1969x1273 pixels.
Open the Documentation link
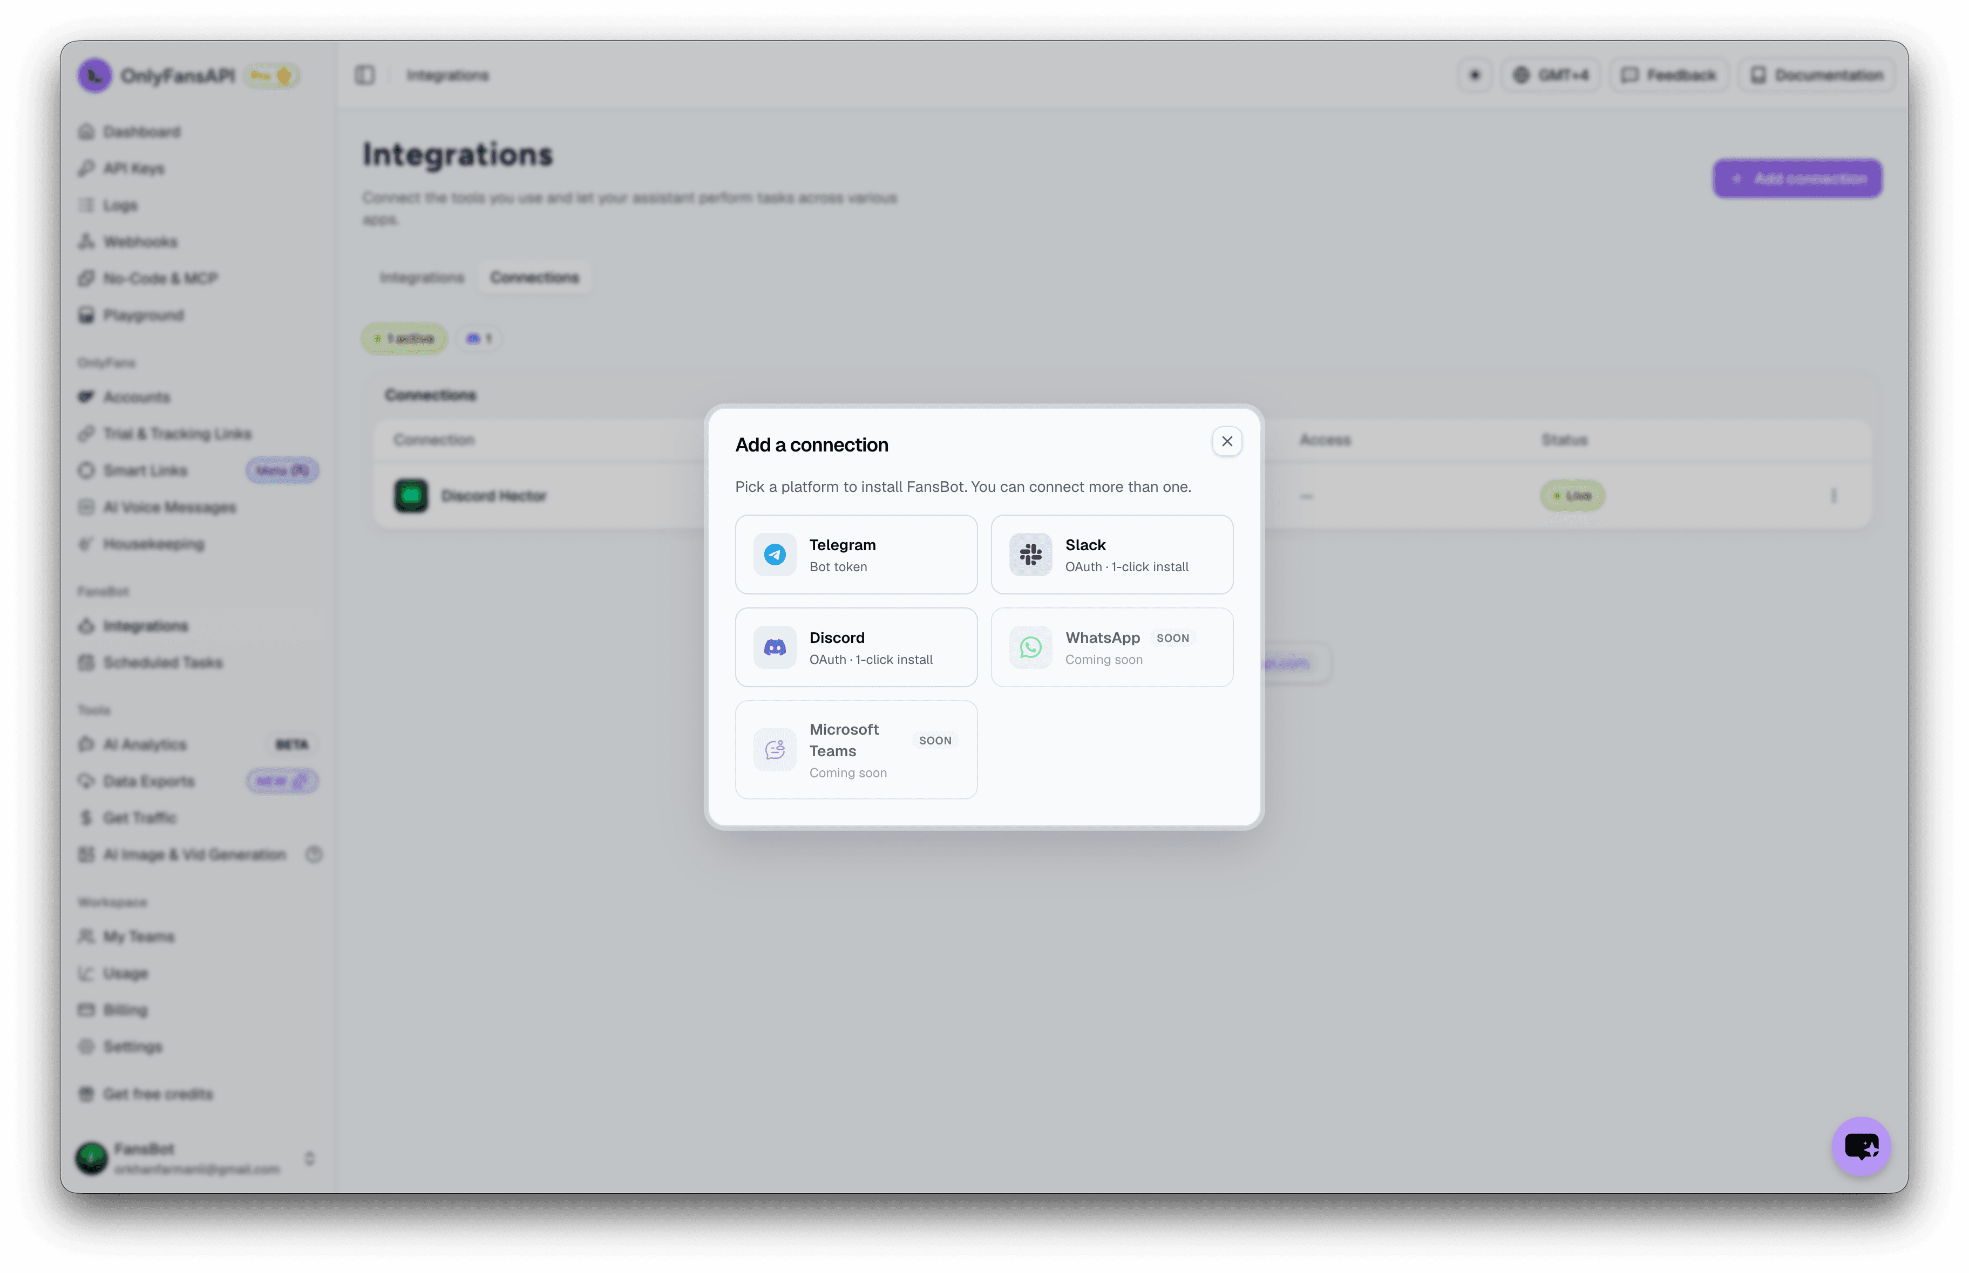(1816, 75)
